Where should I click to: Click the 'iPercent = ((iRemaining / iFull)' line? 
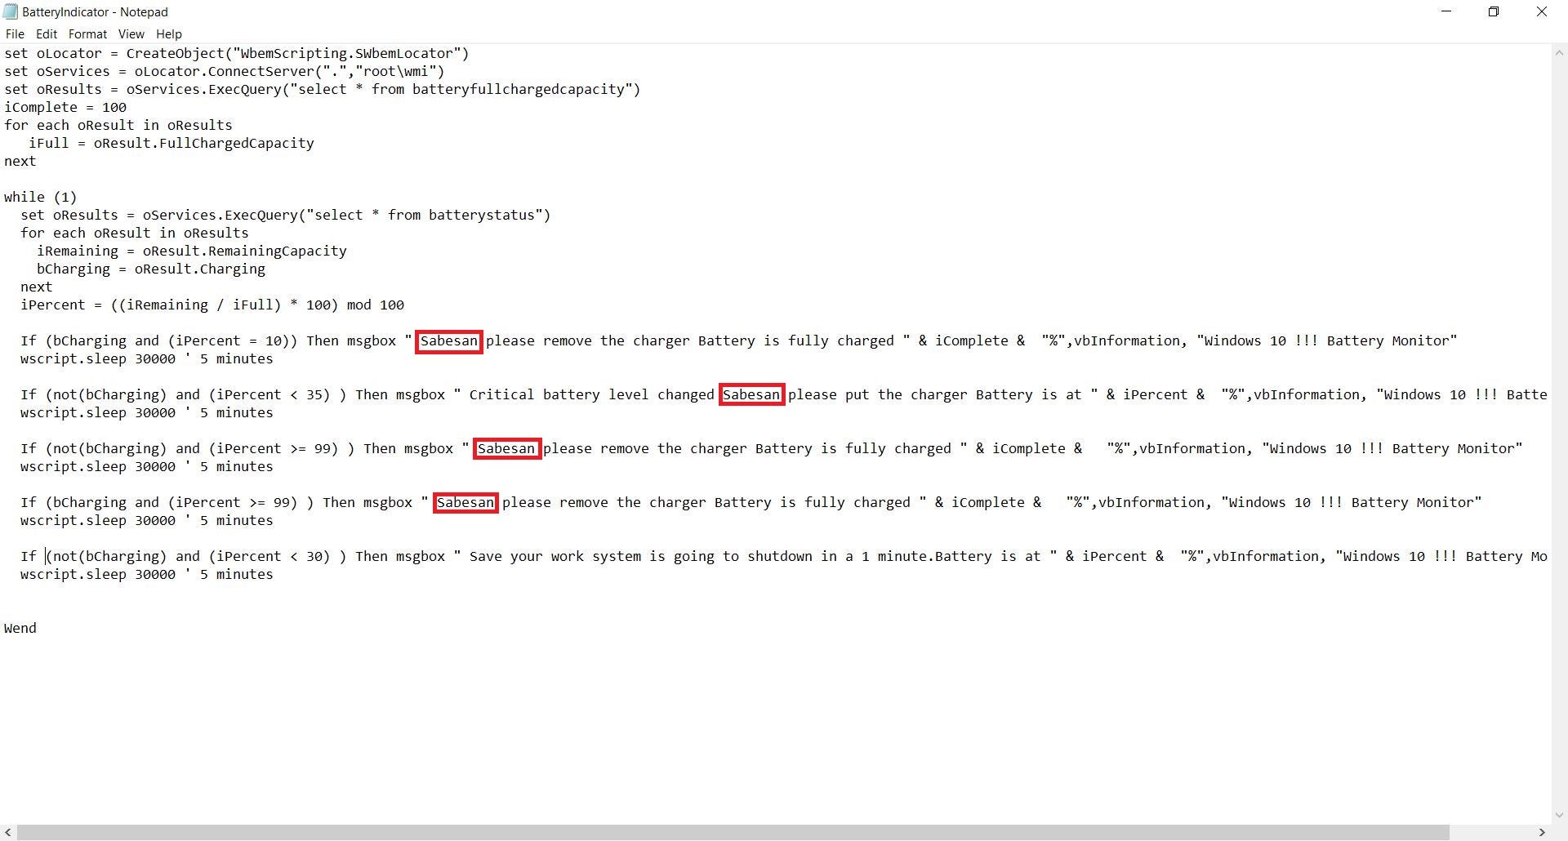point(212,305)
